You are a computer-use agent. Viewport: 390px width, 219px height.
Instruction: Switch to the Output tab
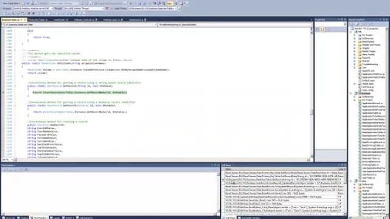(x=23, y=218)
